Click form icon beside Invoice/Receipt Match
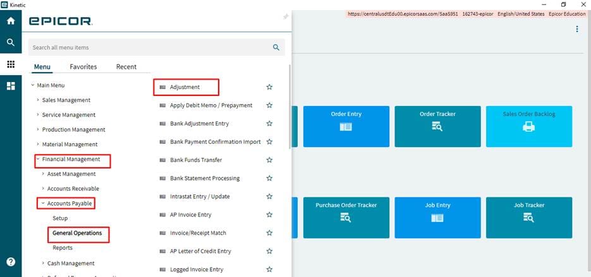This screenshot has width=591, height=277. coord(162,233)
